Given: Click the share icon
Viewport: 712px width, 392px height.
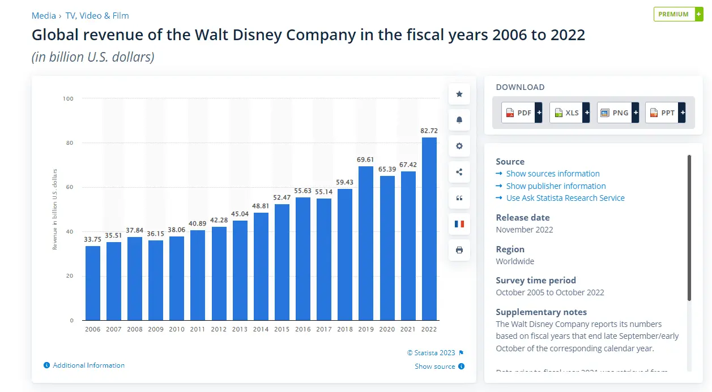Looking at the screenshot, I should [459, 172].
